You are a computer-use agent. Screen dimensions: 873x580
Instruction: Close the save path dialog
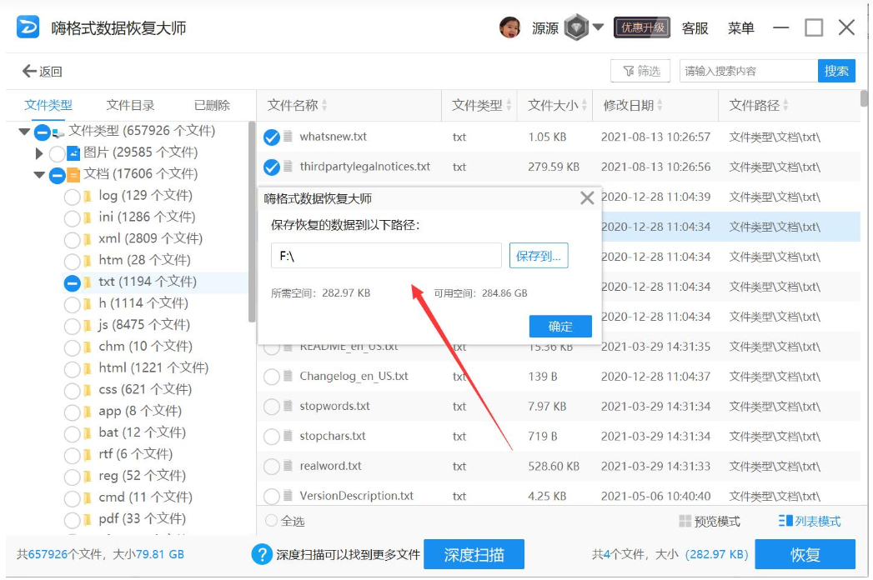587,198
